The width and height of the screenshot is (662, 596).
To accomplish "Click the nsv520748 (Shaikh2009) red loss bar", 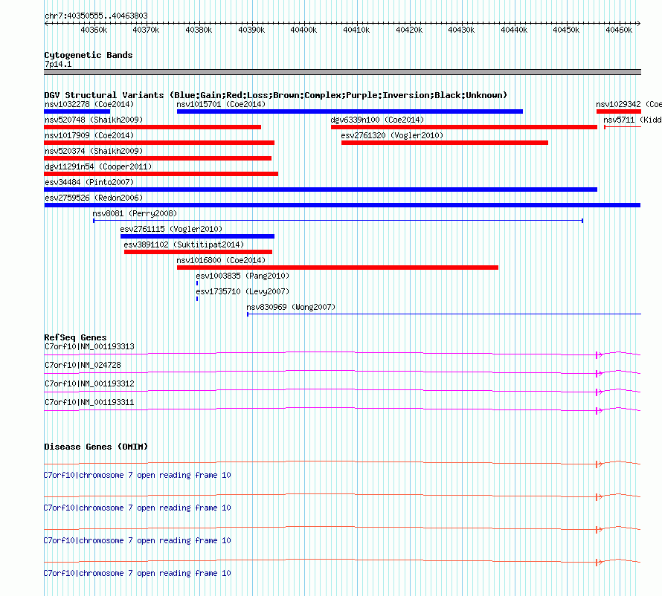I will 152,127.
